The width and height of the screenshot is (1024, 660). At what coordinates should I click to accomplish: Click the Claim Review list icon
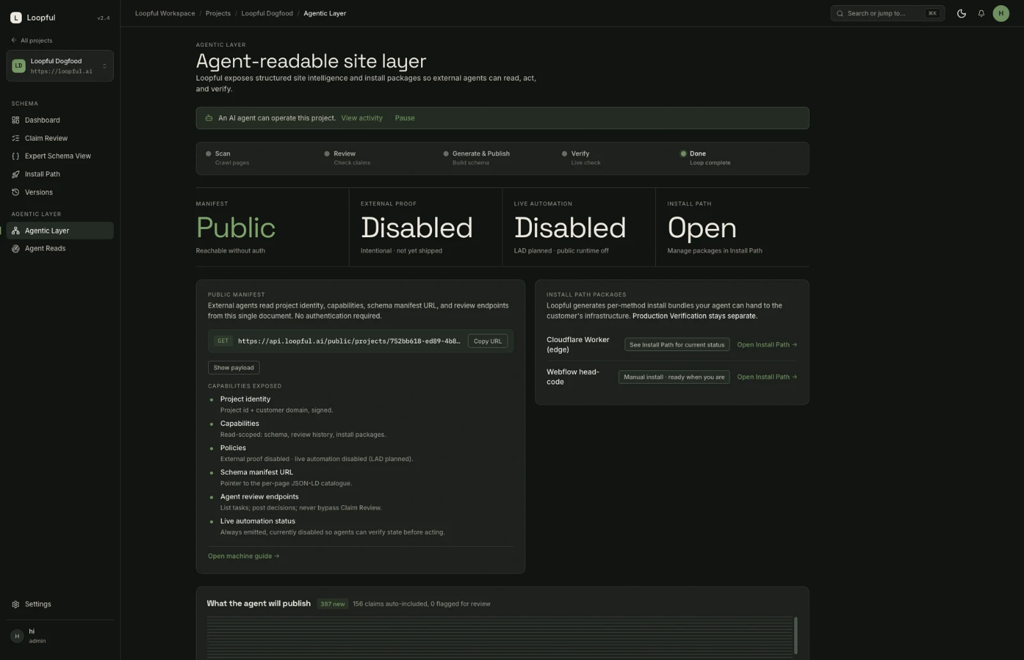coord(15,138)
